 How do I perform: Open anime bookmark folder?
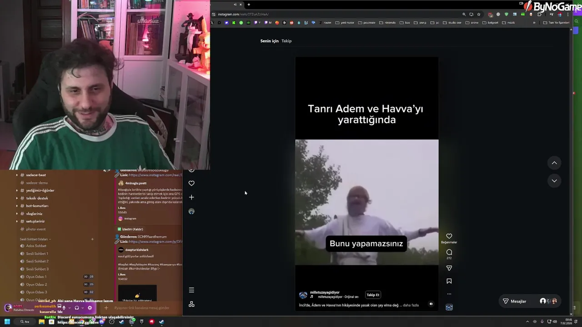coord(472,23)
